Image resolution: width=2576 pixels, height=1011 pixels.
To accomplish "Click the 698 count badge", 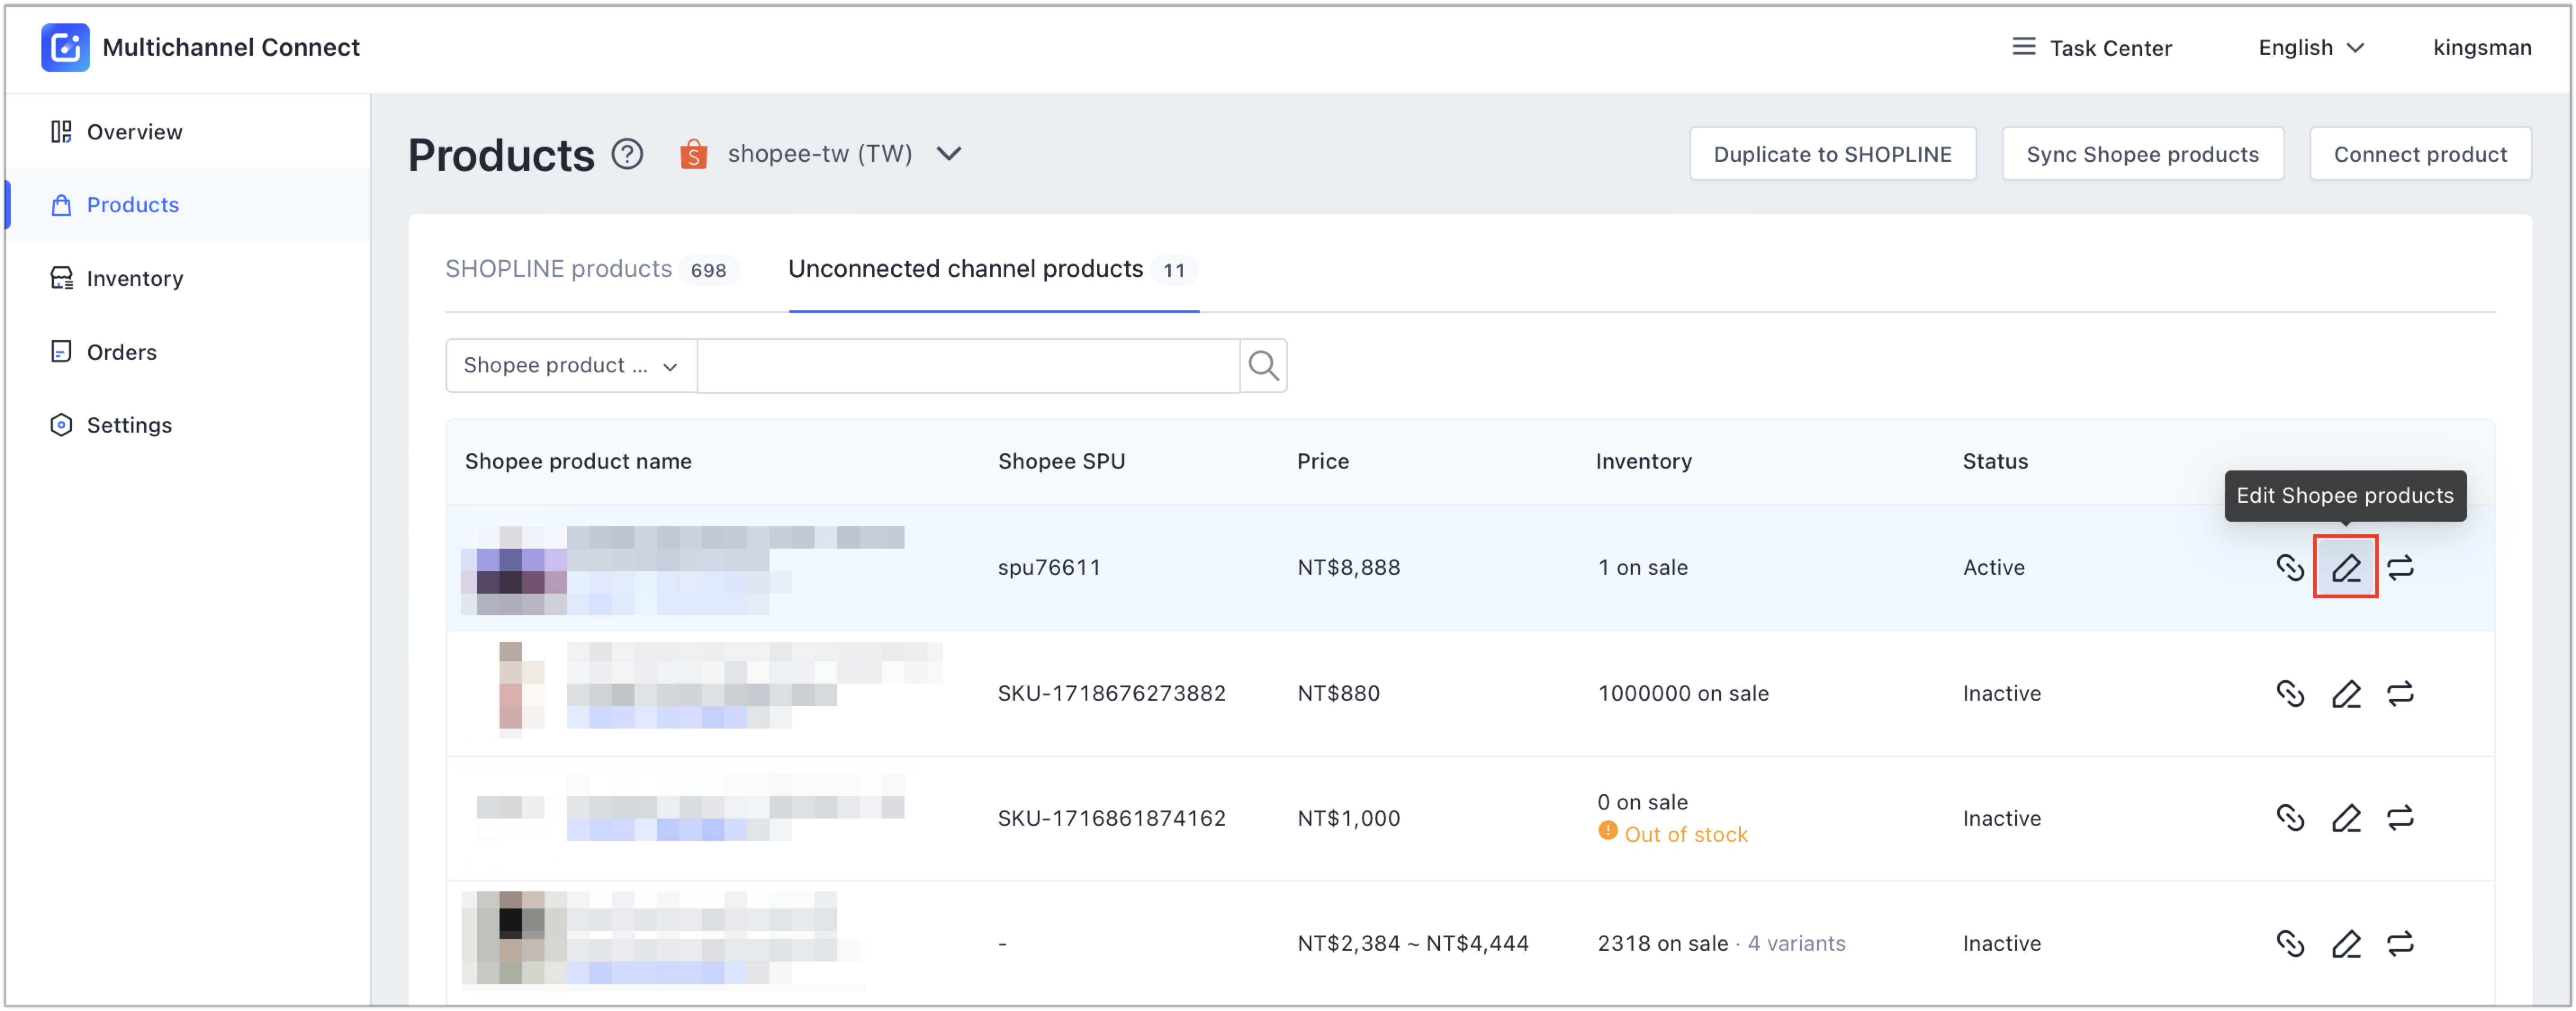I will tap(708, 271).
